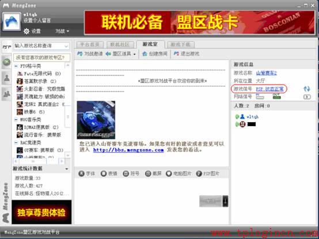Screen dimensions: 319x239
Task: Switch to the 游戏下载 tab
Action: 180,44
